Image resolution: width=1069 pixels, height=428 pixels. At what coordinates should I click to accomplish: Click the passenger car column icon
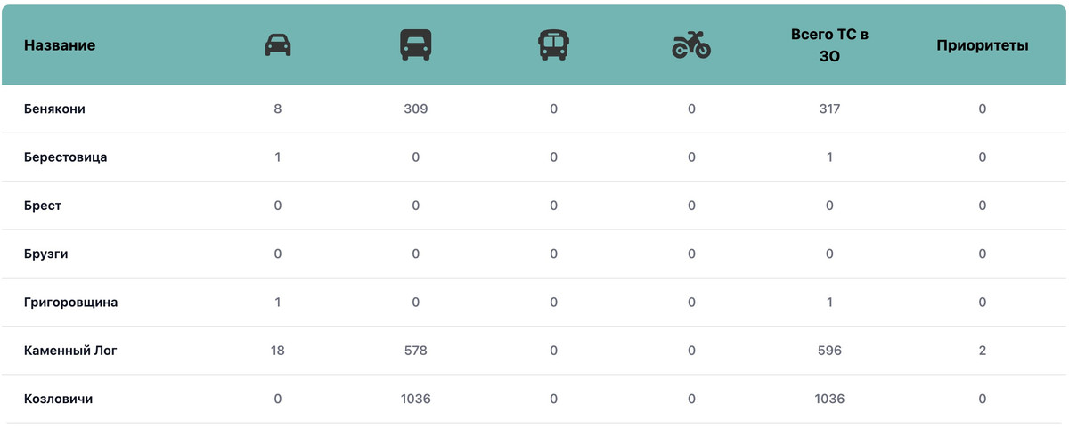(278, 45)
